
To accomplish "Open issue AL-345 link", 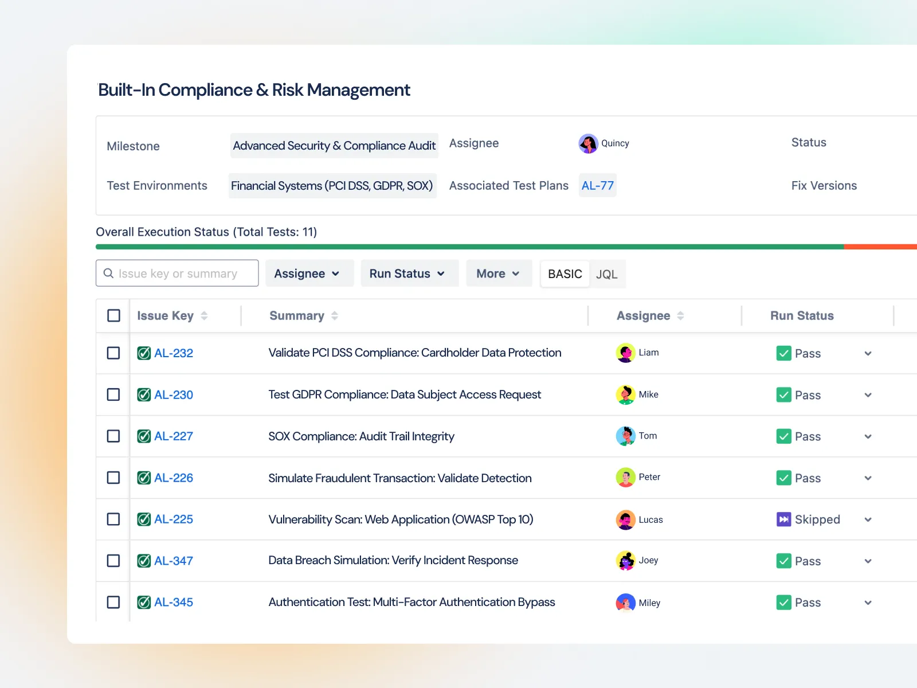I will pos(174,603).
